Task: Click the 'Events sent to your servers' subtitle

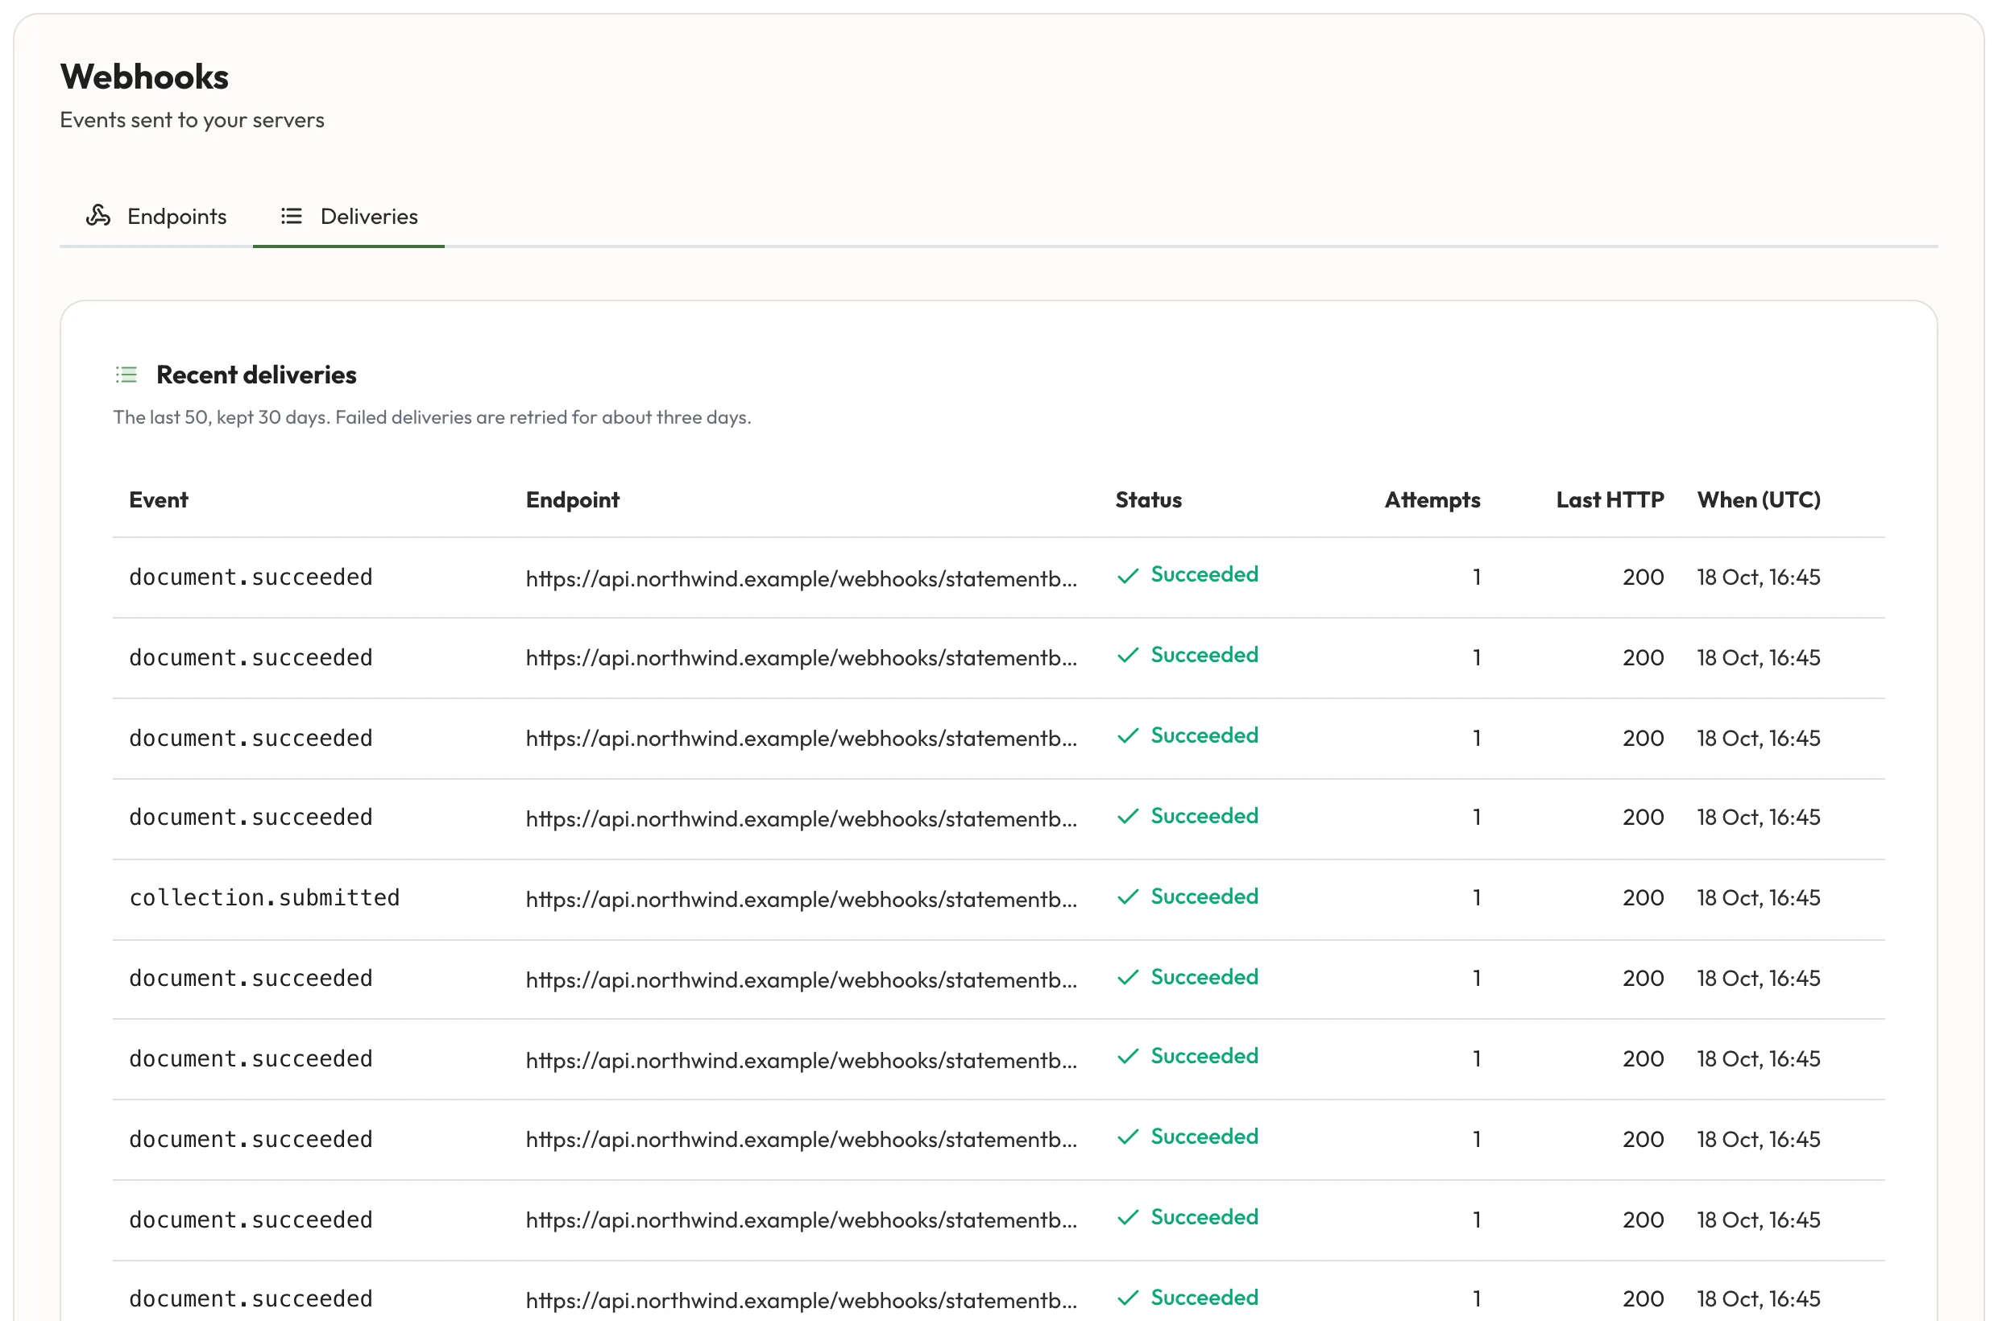Action: click(192, 121)
